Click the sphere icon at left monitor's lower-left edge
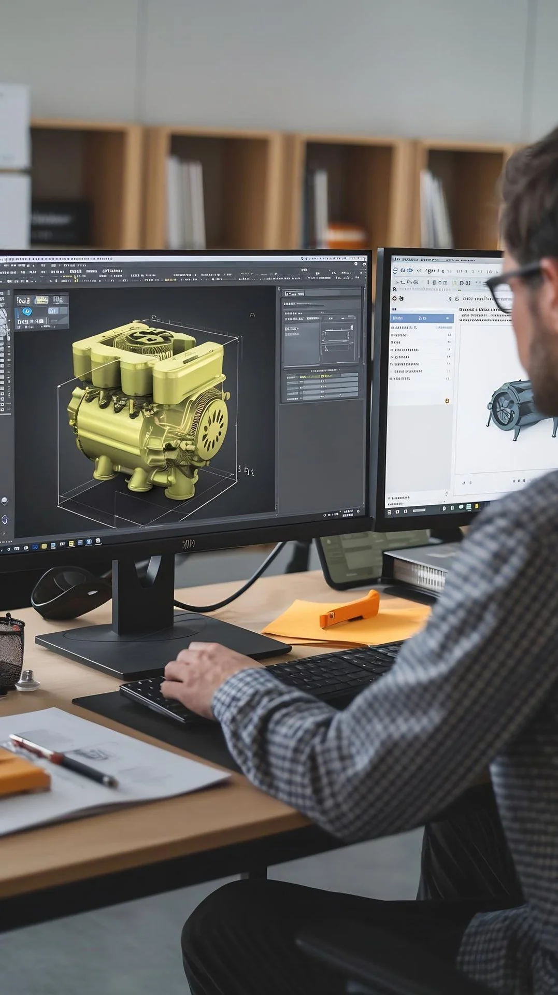This screenshot has height=995, width=558. (x=5, y=501)
